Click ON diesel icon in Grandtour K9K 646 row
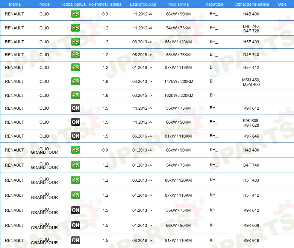 (75, 240)
